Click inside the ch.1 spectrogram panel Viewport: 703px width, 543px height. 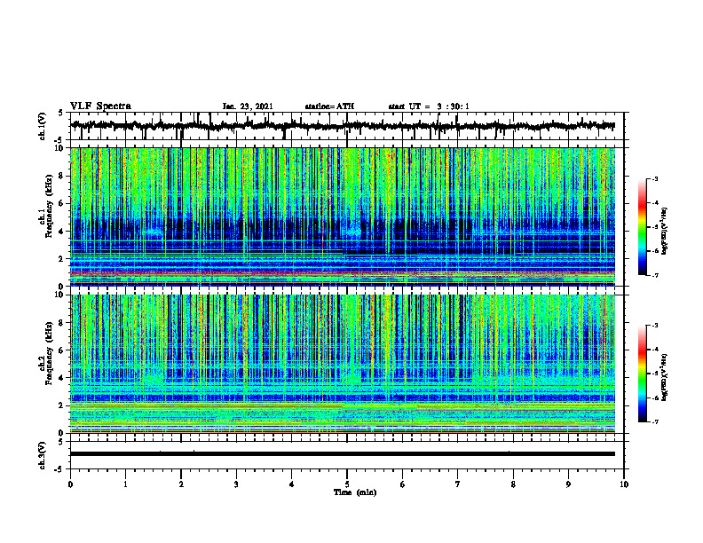343,216
